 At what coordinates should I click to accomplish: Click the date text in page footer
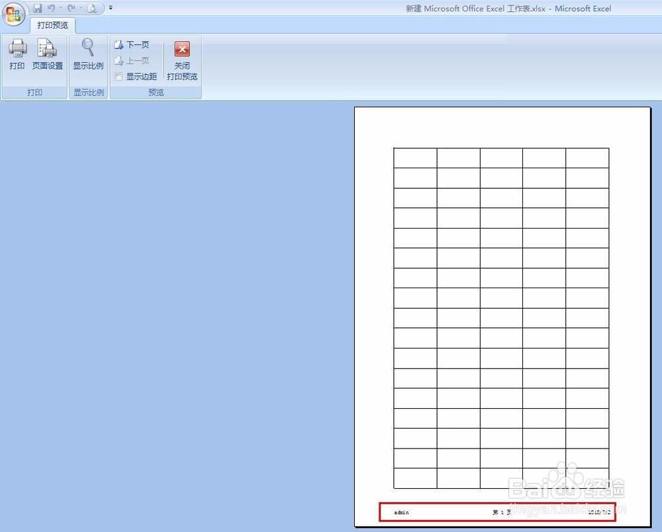tap(599, 512)
